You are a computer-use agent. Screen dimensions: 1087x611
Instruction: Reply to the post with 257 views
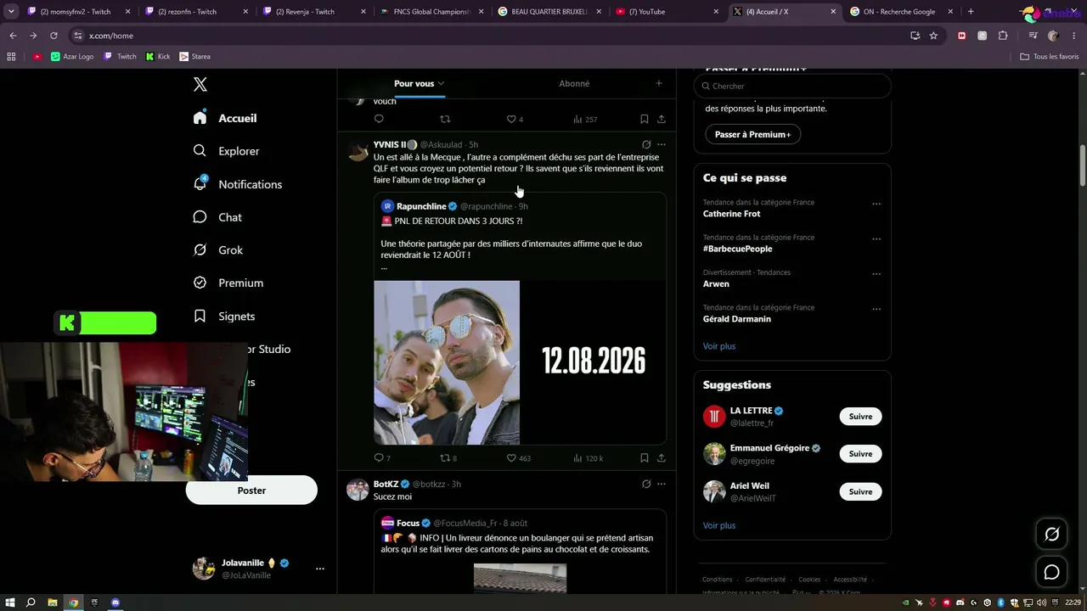coord(379,119)
